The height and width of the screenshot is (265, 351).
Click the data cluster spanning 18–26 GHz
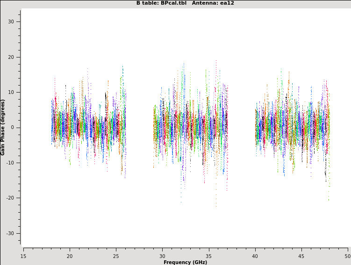88,127
